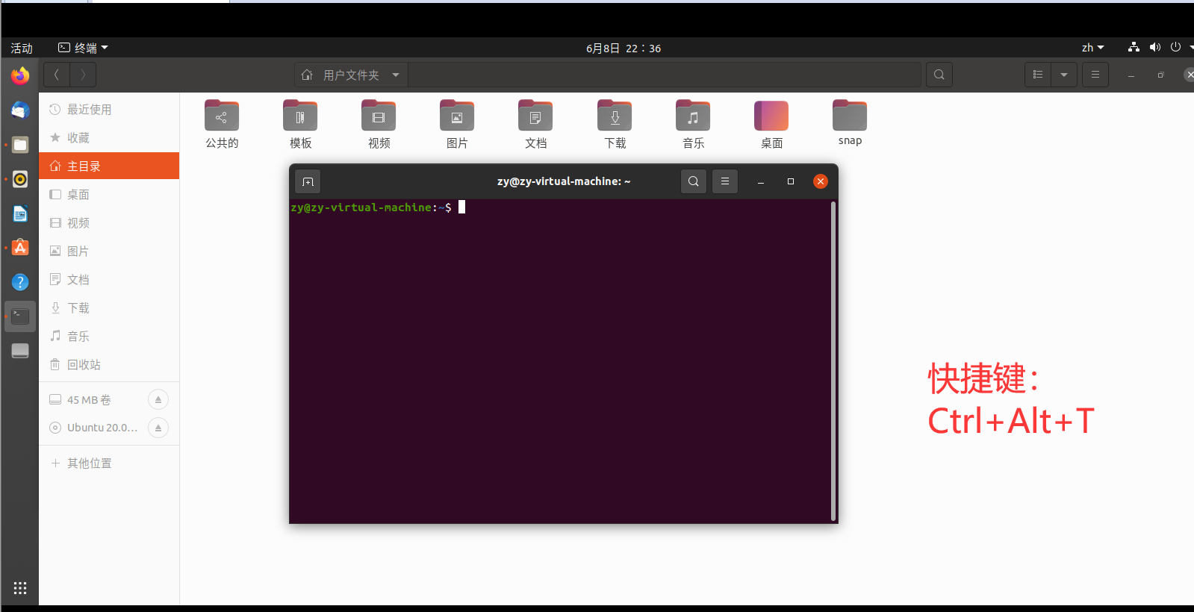Open the volume indicator in top bar

[x=1154, y=47]
